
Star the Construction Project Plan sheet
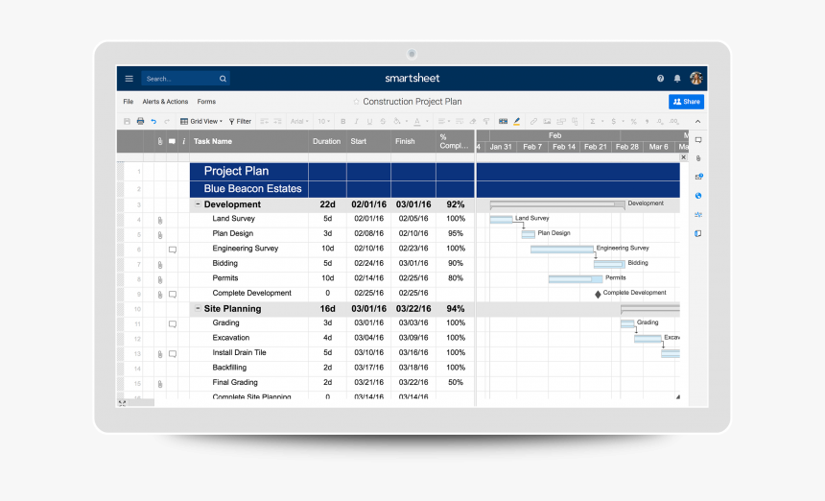pyautogui.click(x=356, y=102)
